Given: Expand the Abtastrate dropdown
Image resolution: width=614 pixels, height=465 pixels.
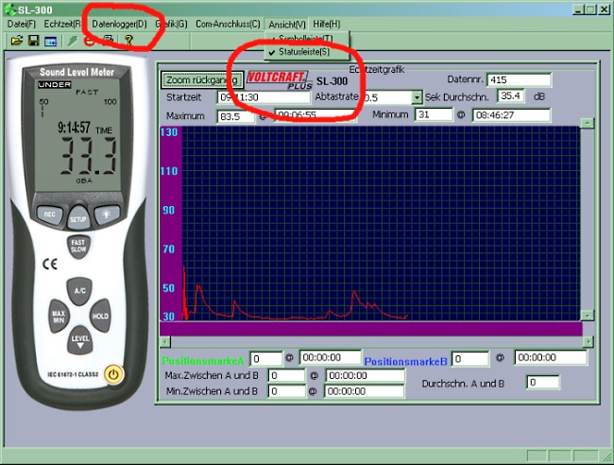Looking at the screenshot, I should point(417,97).
